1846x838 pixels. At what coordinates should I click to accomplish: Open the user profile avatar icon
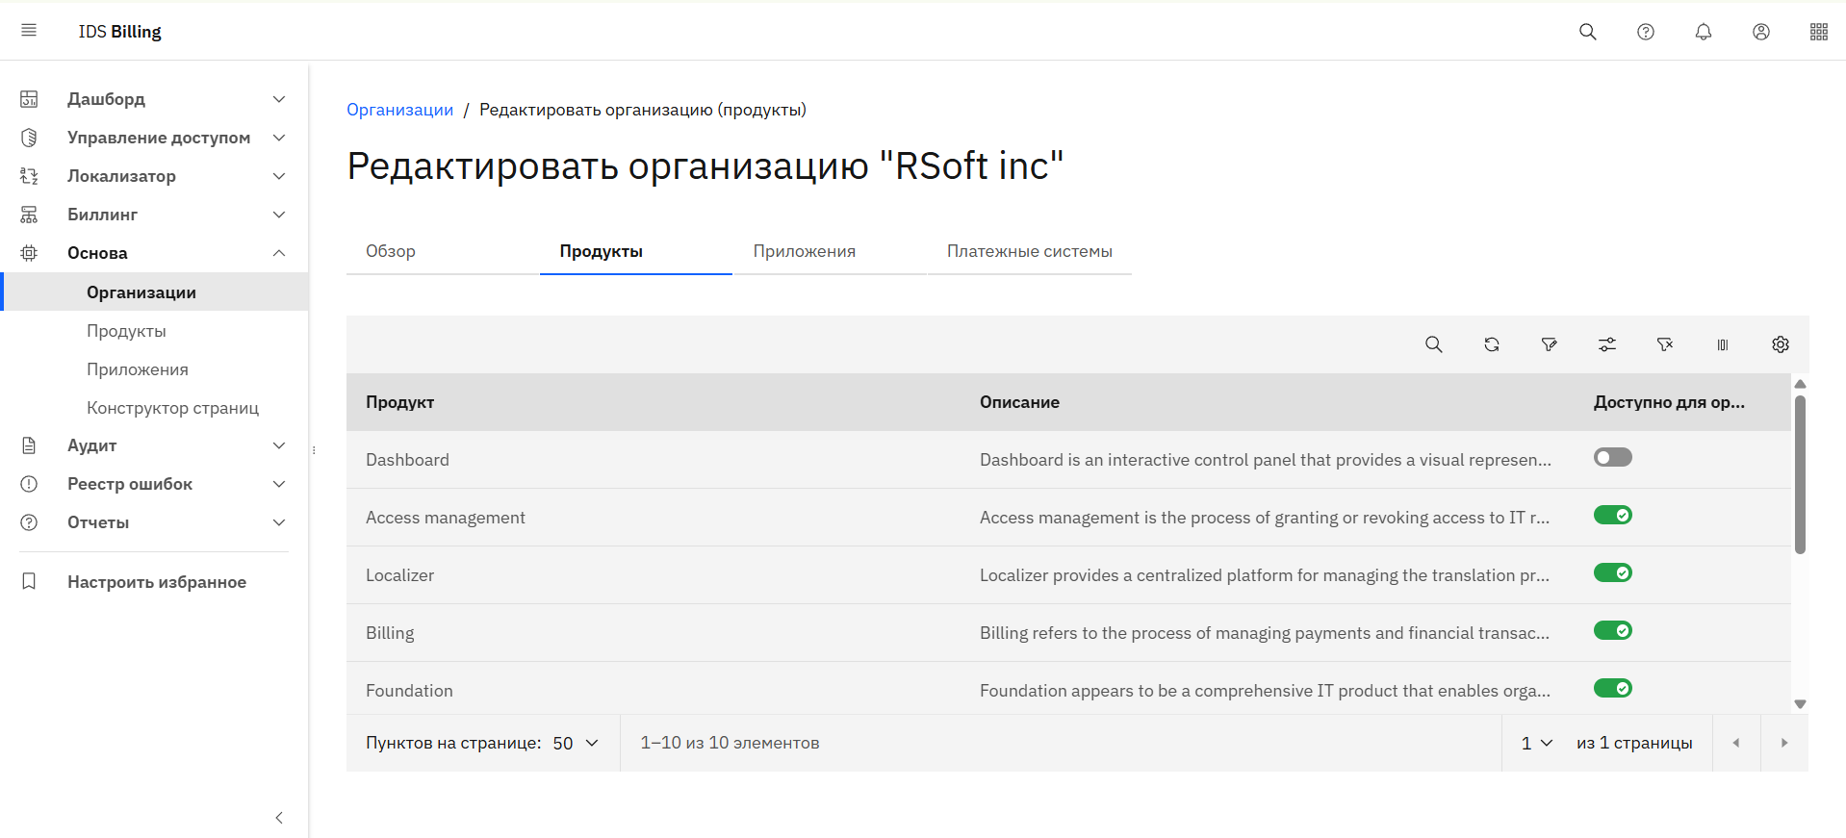[1760, 32]
